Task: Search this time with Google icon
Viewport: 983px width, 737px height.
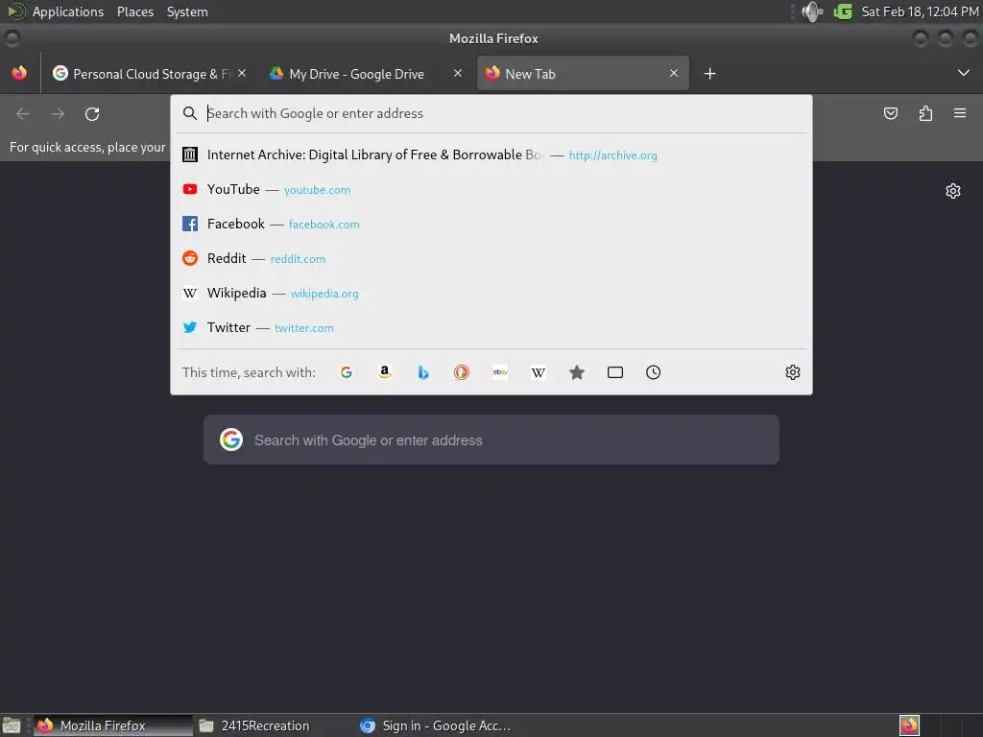Action: tap(346, 372)
